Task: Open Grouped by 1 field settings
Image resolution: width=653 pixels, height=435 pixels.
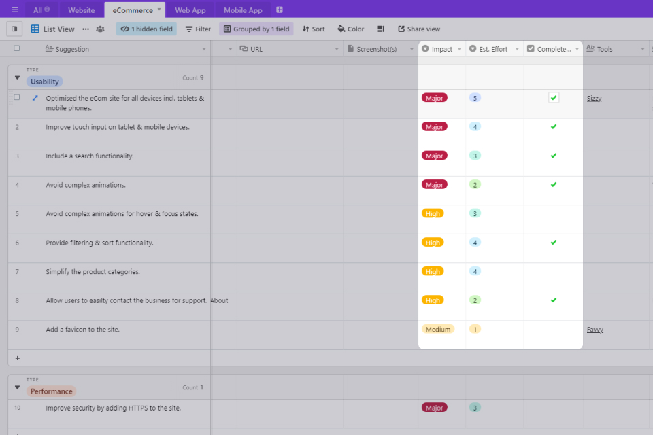Action: 256,29
